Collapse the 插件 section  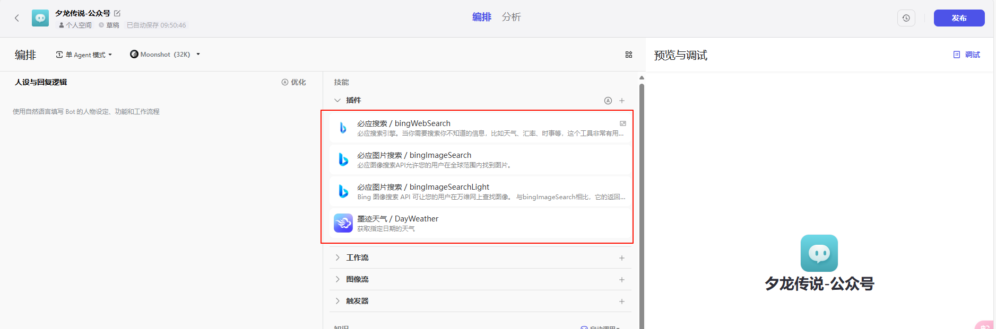pyautogui.click(x=337, y=100)
